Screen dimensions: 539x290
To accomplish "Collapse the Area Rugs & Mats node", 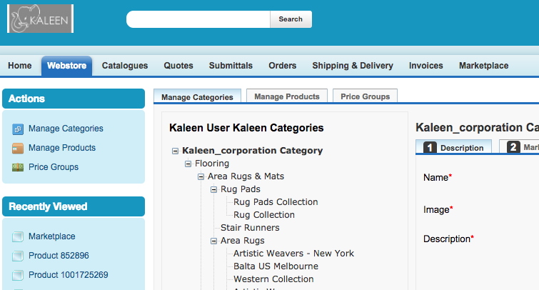I will point(201,177).
